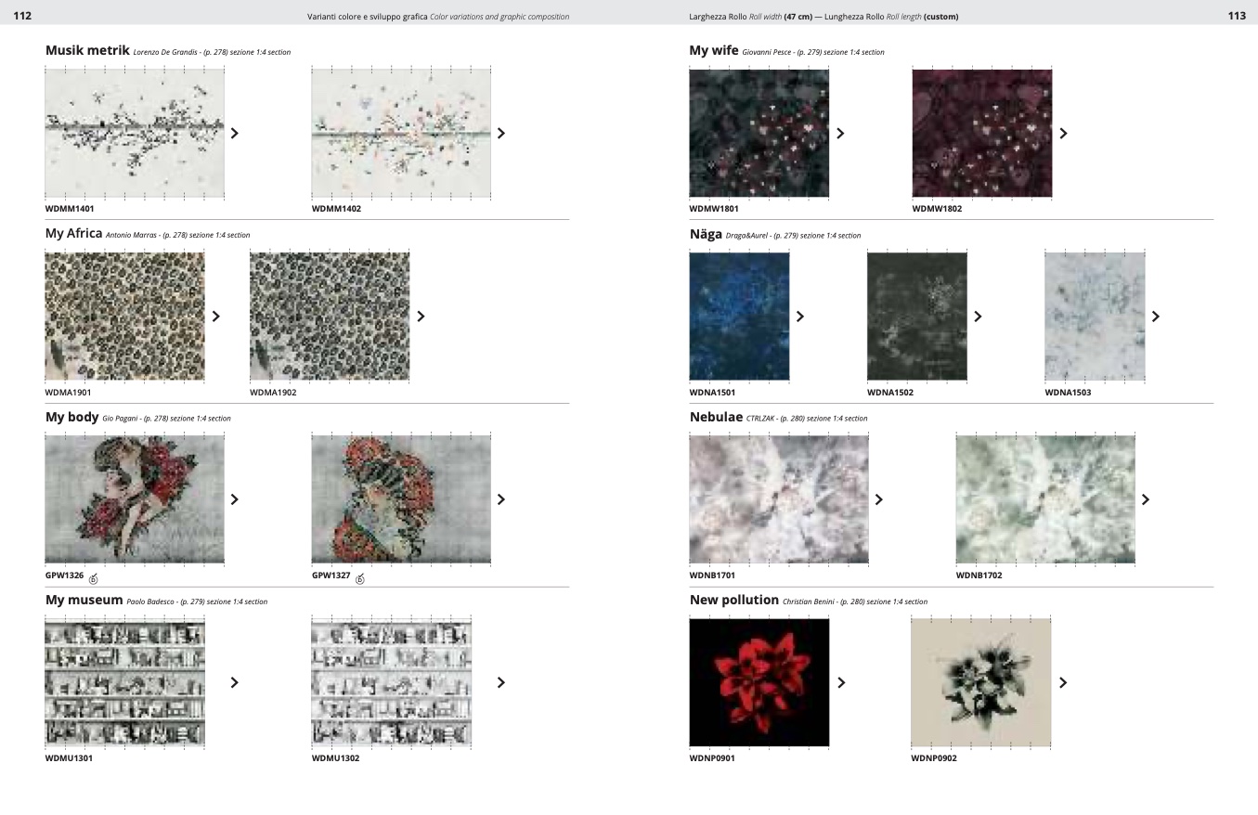Click the arrow right of the WDMA1902 leopard pattern
The height and width of the screenshot is (815, 1258).
(x=421, y=317)
